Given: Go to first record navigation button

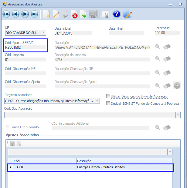Looking at the screenshot, I should tap(6, 14).
